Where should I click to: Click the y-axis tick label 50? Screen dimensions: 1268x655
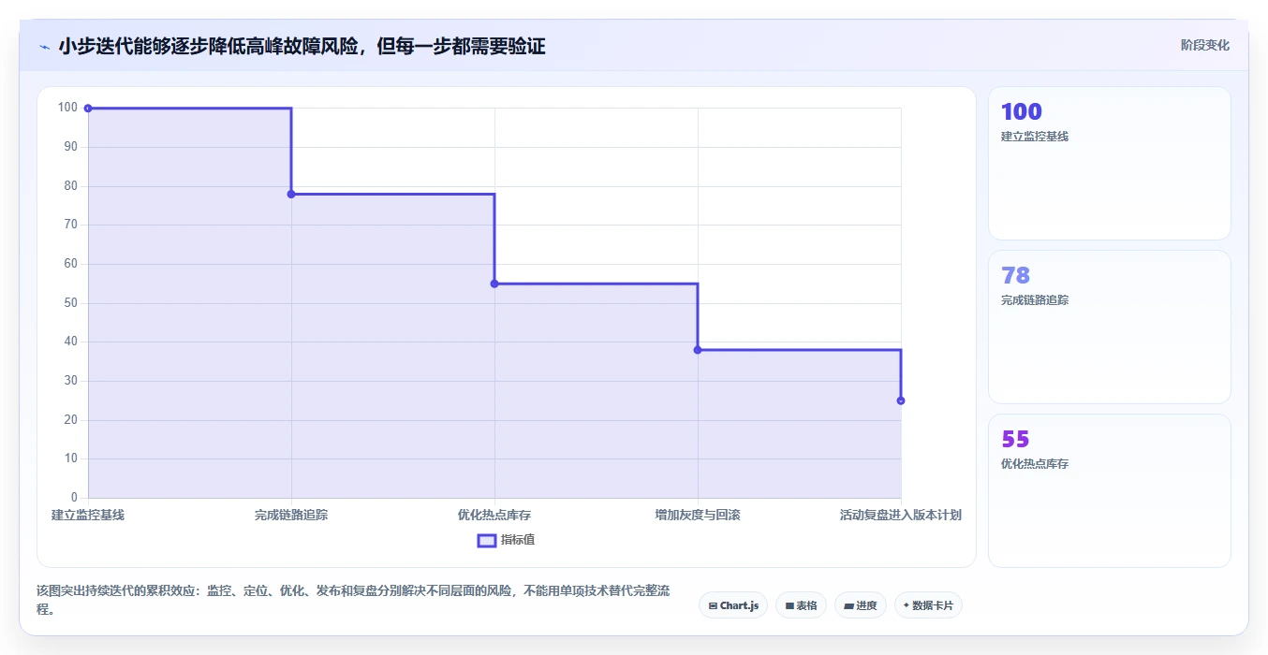(71, 303)
